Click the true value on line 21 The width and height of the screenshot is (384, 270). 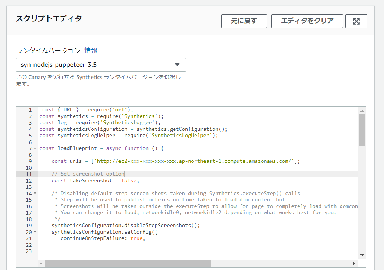point(136,238)
